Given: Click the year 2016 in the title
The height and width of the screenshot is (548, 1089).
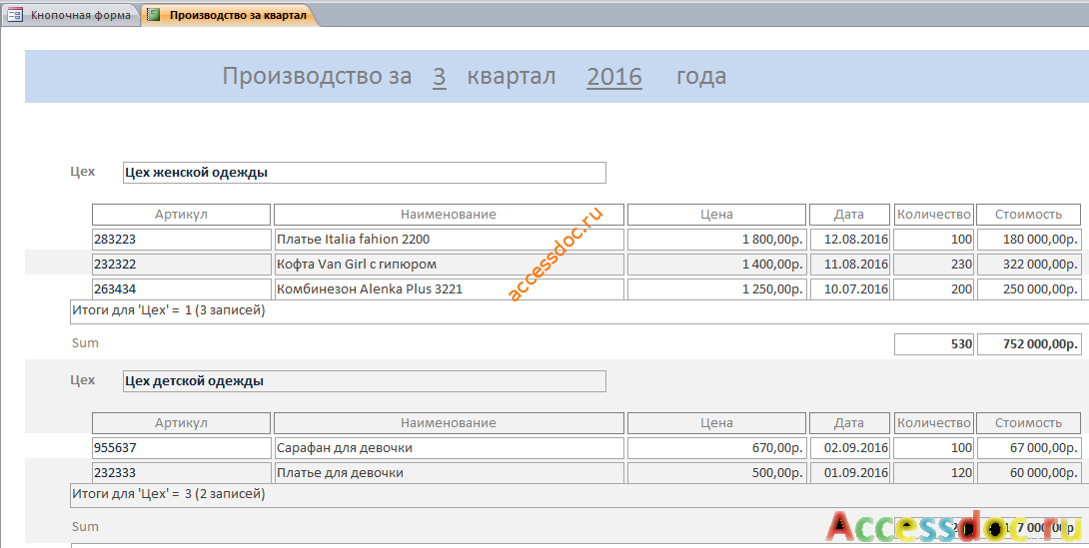Looking at the screenshot, I should [x=614, y=76].
